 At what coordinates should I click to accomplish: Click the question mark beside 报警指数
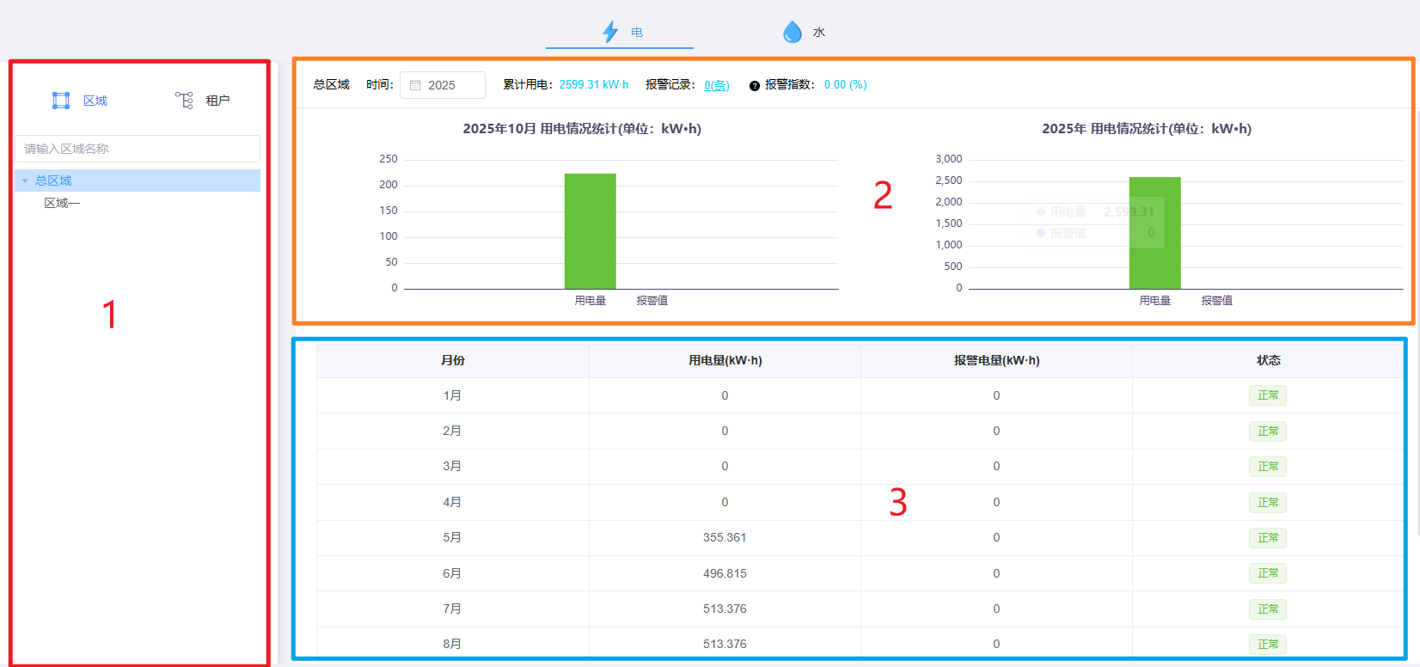pos(755,86)
